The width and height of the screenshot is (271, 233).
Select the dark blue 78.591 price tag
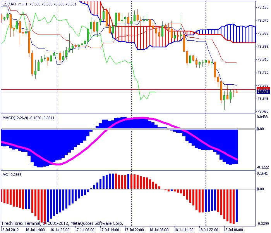pos(263,92)
